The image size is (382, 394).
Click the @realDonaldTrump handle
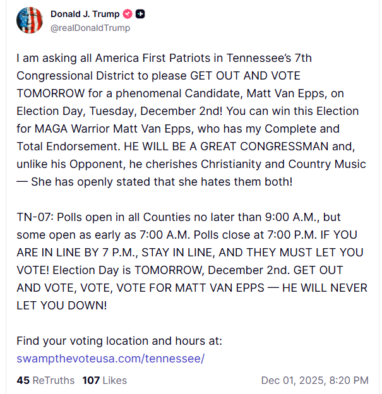90,28
